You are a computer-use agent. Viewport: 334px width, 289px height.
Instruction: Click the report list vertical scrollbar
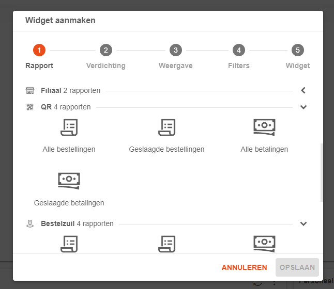pos(322,172)
